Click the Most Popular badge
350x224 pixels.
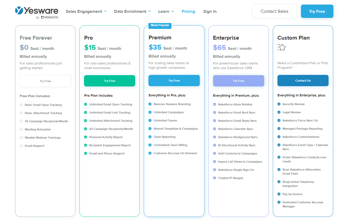(160, 25)
